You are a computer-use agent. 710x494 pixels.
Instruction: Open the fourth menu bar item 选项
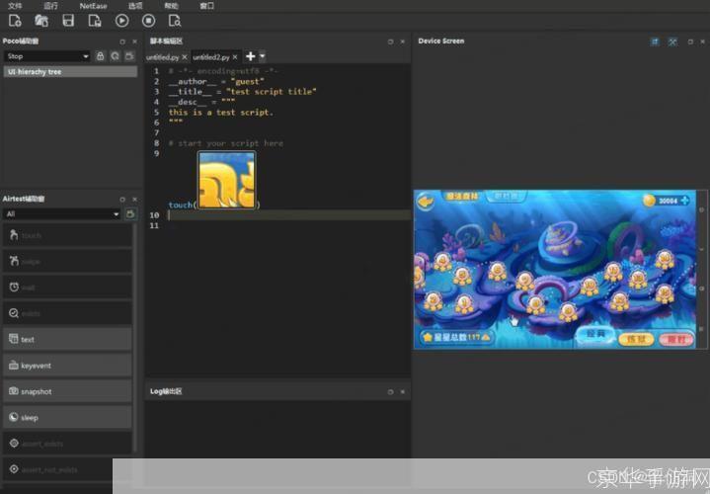(135, 6)
